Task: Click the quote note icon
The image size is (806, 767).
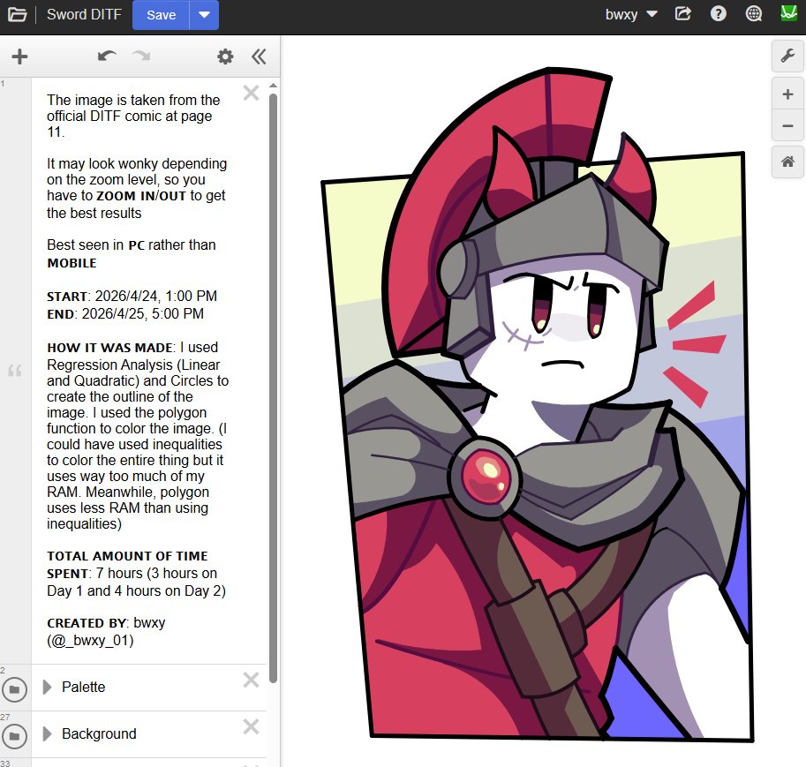Action: click(x=15, y=370)
